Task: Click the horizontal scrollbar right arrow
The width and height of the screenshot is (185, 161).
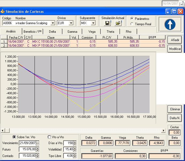Action: pos(163,130)
